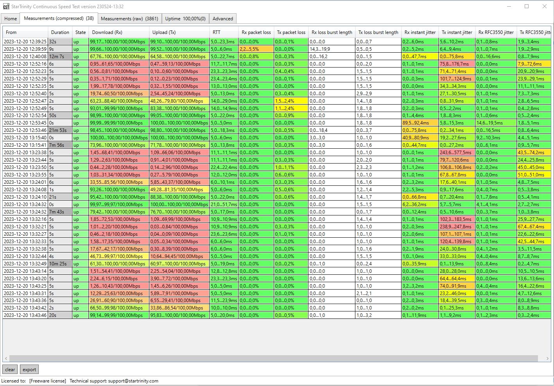Click the 89,5...92,4ms Rx jitter cell

pos(420,123)
